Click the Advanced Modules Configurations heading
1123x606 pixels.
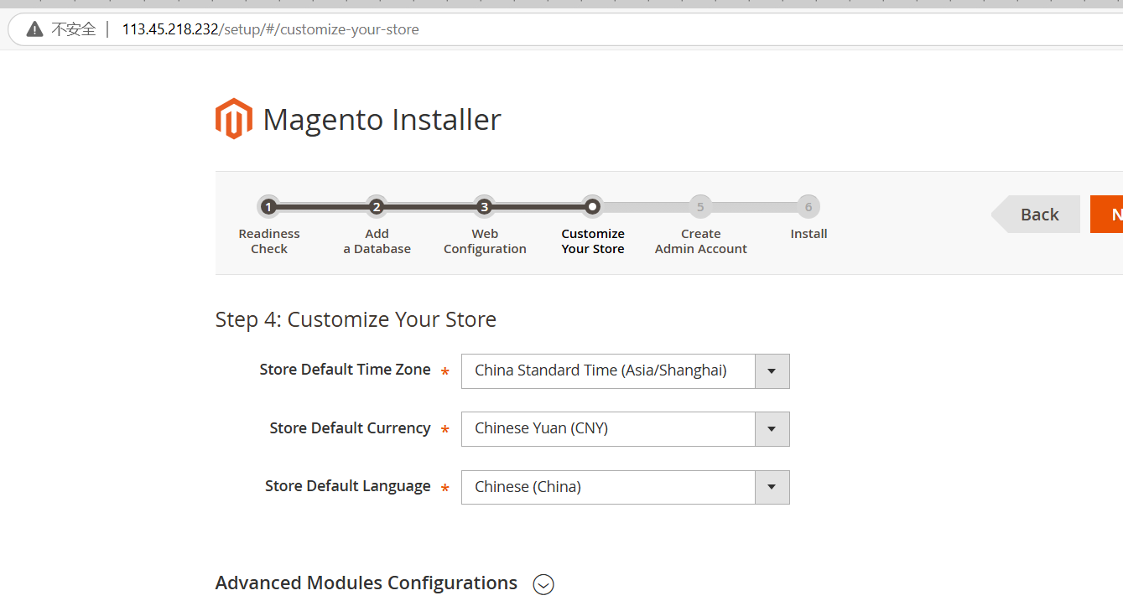click(367, 583)
